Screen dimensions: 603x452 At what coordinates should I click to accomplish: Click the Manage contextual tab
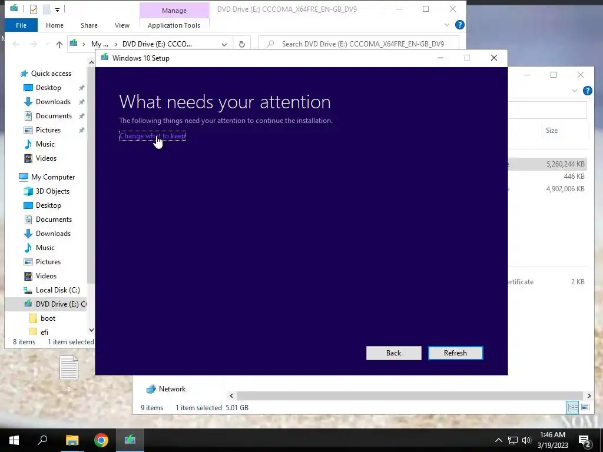click(x=174, y=11)
